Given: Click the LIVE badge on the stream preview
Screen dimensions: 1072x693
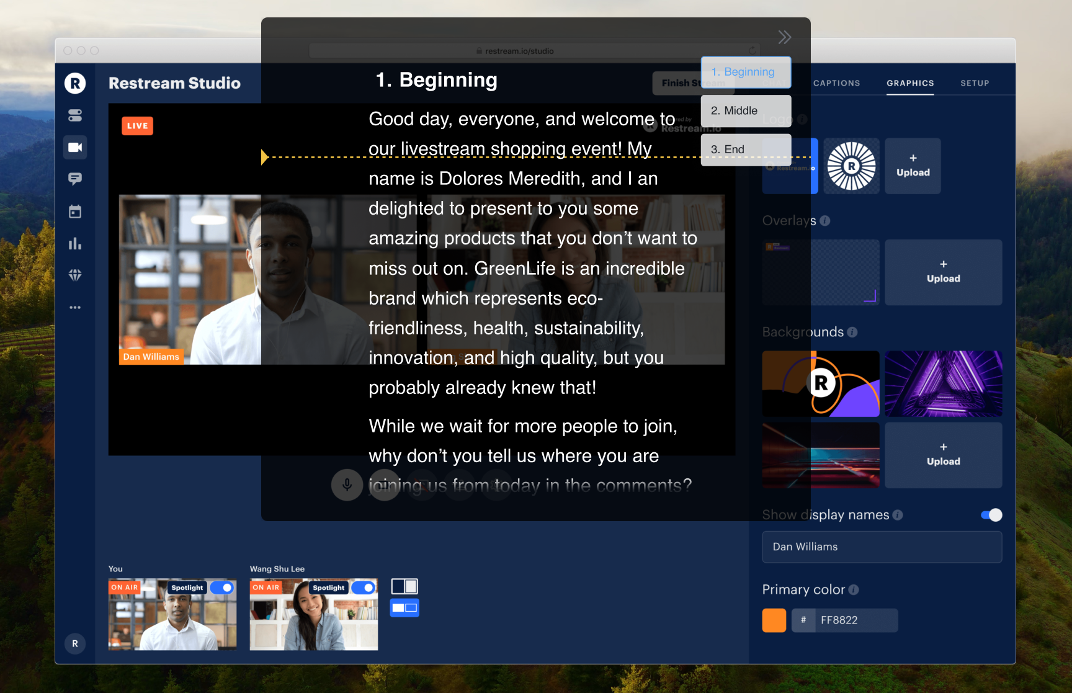Looking at the screenshot, I should 137,126.
